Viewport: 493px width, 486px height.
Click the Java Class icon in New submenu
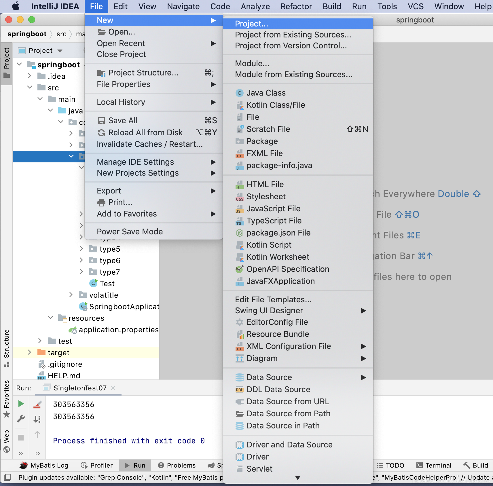point(239,93)
